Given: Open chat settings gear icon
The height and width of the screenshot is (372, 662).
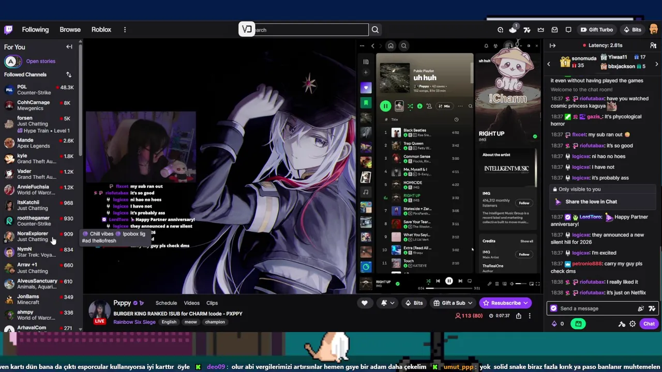Looking at the screenshot, I should (633, 324).
